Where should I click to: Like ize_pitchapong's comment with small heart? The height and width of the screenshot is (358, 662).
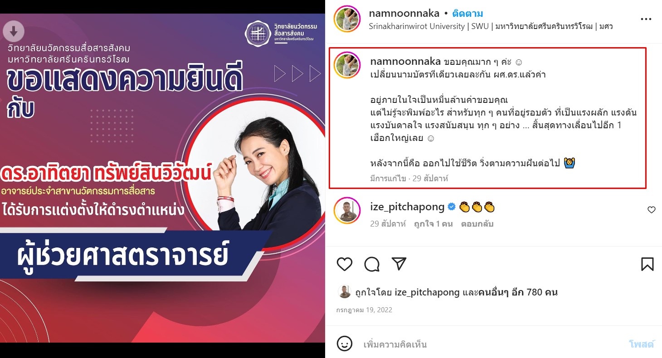tap(651, 210)
